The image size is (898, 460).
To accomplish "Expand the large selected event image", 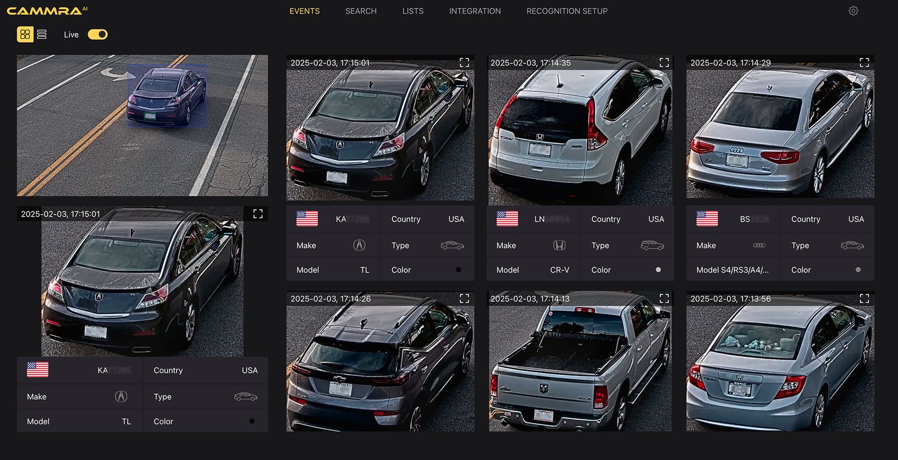I will tap(258, 214).
